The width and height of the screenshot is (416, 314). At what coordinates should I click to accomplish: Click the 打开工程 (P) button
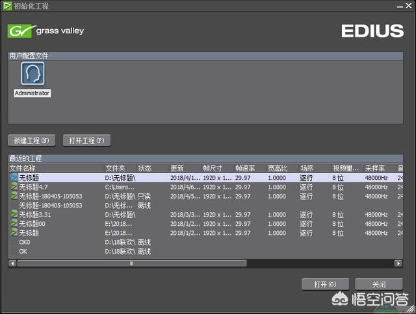click(x=86, y=140)
